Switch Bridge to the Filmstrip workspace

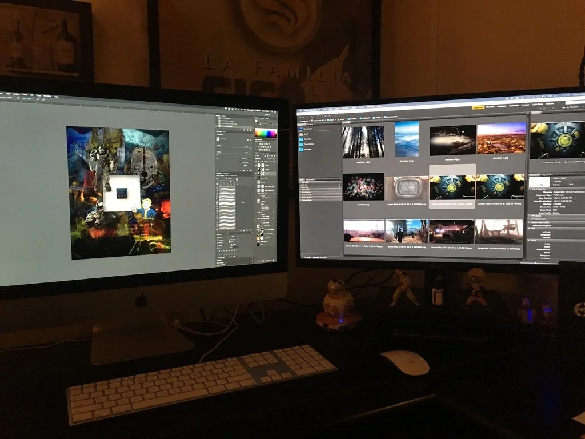click(x=490, y=107)
